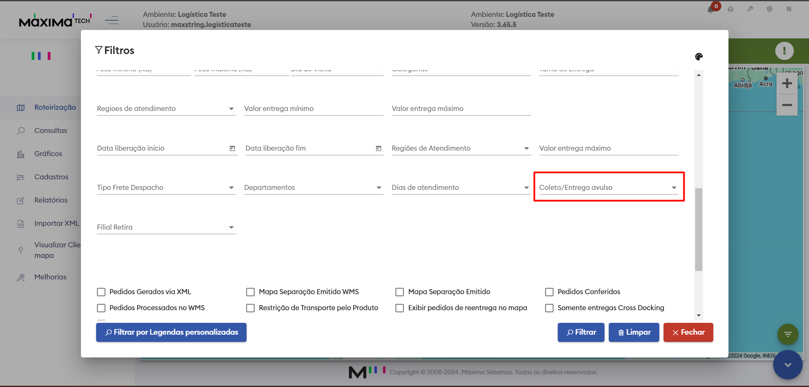This screenshot has height=387, width=809.
Task: Click the Melhorias tools icon
Action: pyautogui.click(x=21, y=277)
